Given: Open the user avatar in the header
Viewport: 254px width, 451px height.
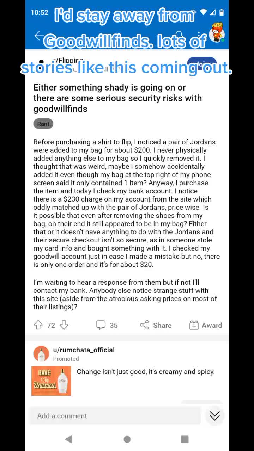Looking at the screenshot, I should coord(216,34).
